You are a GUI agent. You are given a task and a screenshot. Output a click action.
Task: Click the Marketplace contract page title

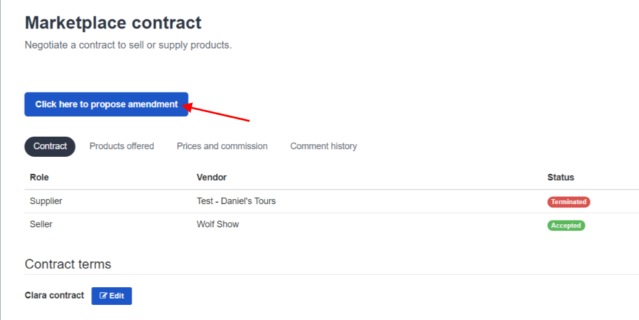point(113,23)
